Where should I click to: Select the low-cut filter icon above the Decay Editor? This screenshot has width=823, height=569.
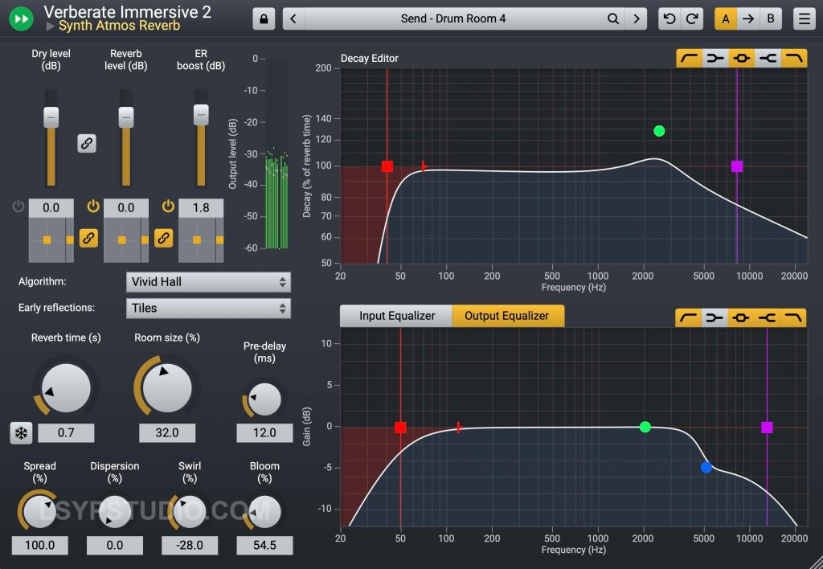click(689, 58)
